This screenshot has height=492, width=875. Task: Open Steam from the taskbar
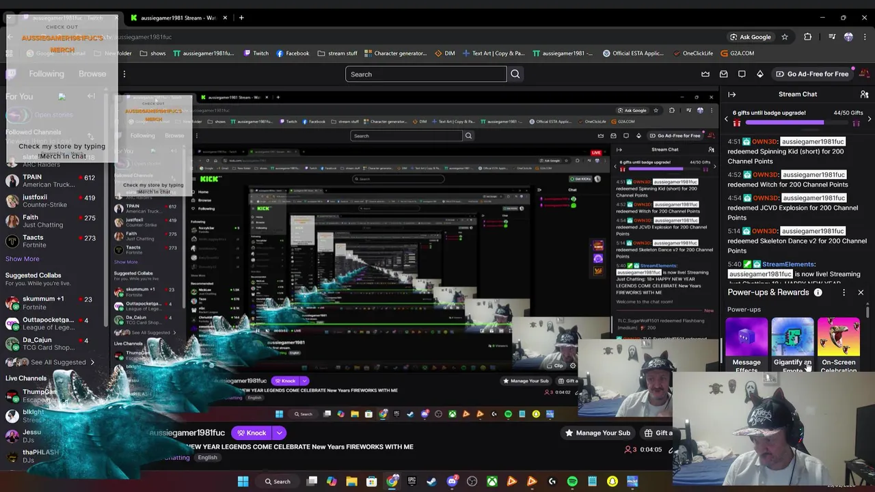431,482
